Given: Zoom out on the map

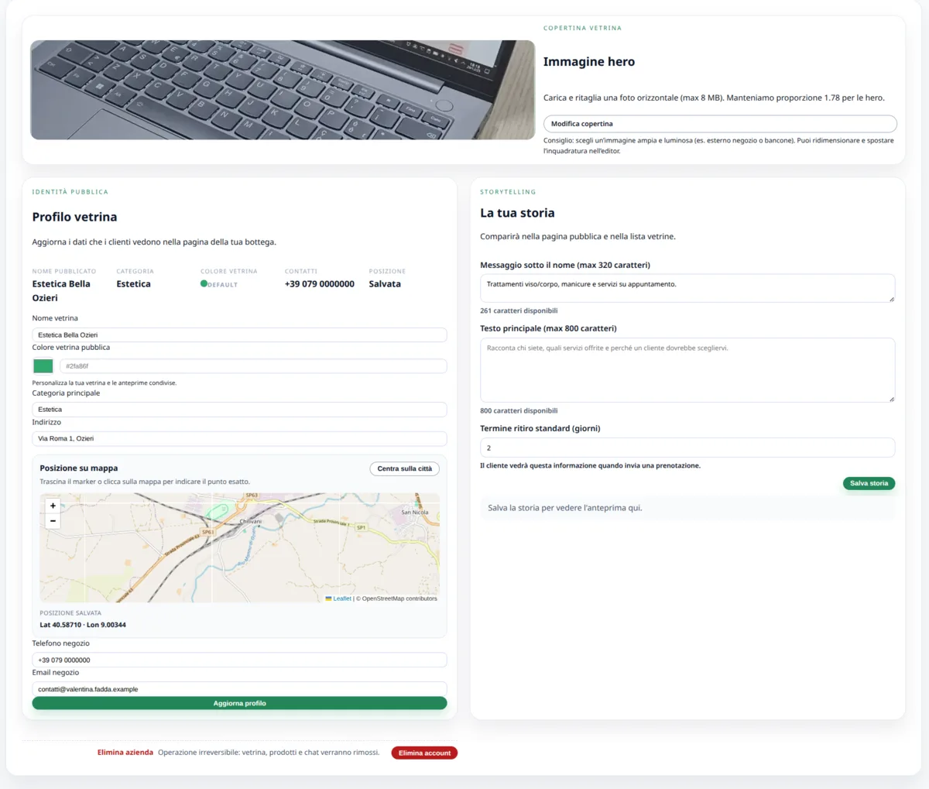Looking at the screenshot, I should [x=53, y=521].
